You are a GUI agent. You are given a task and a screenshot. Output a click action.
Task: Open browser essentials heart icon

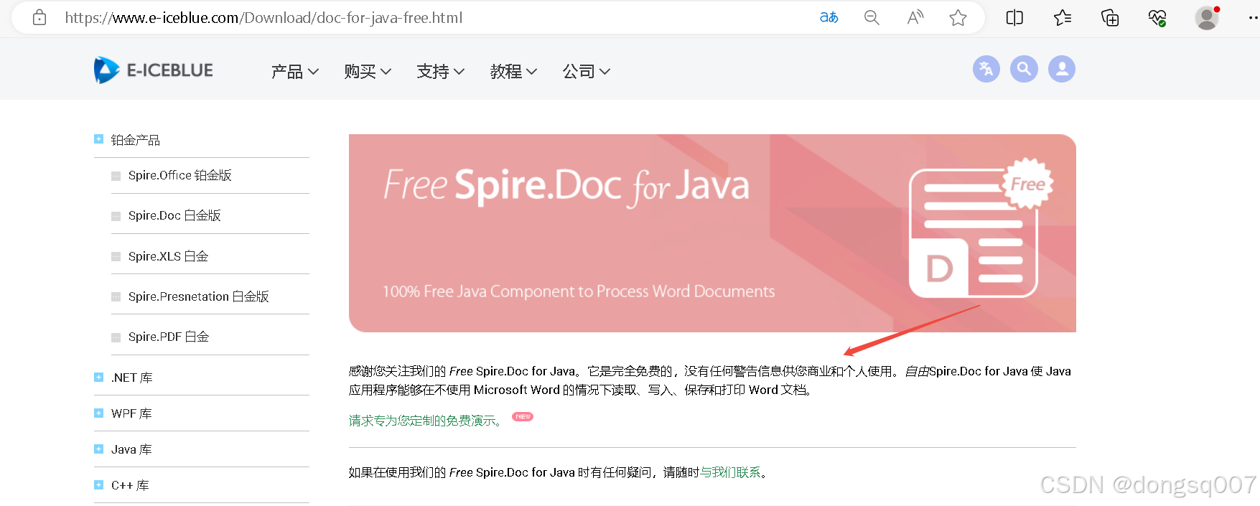coord(1157,17)
